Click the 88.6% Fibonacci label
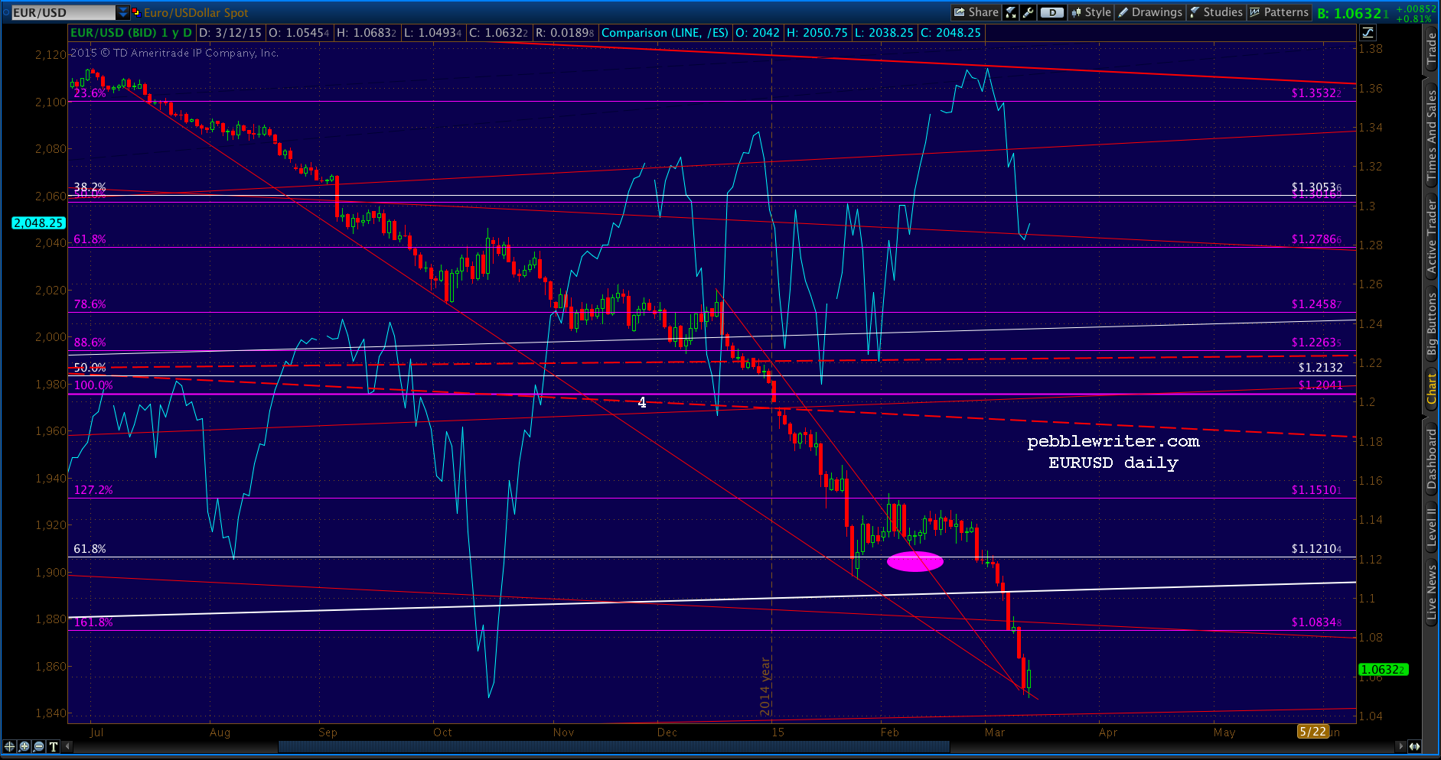The height and width of the screenshot is (760, 1441). [90, 343]
